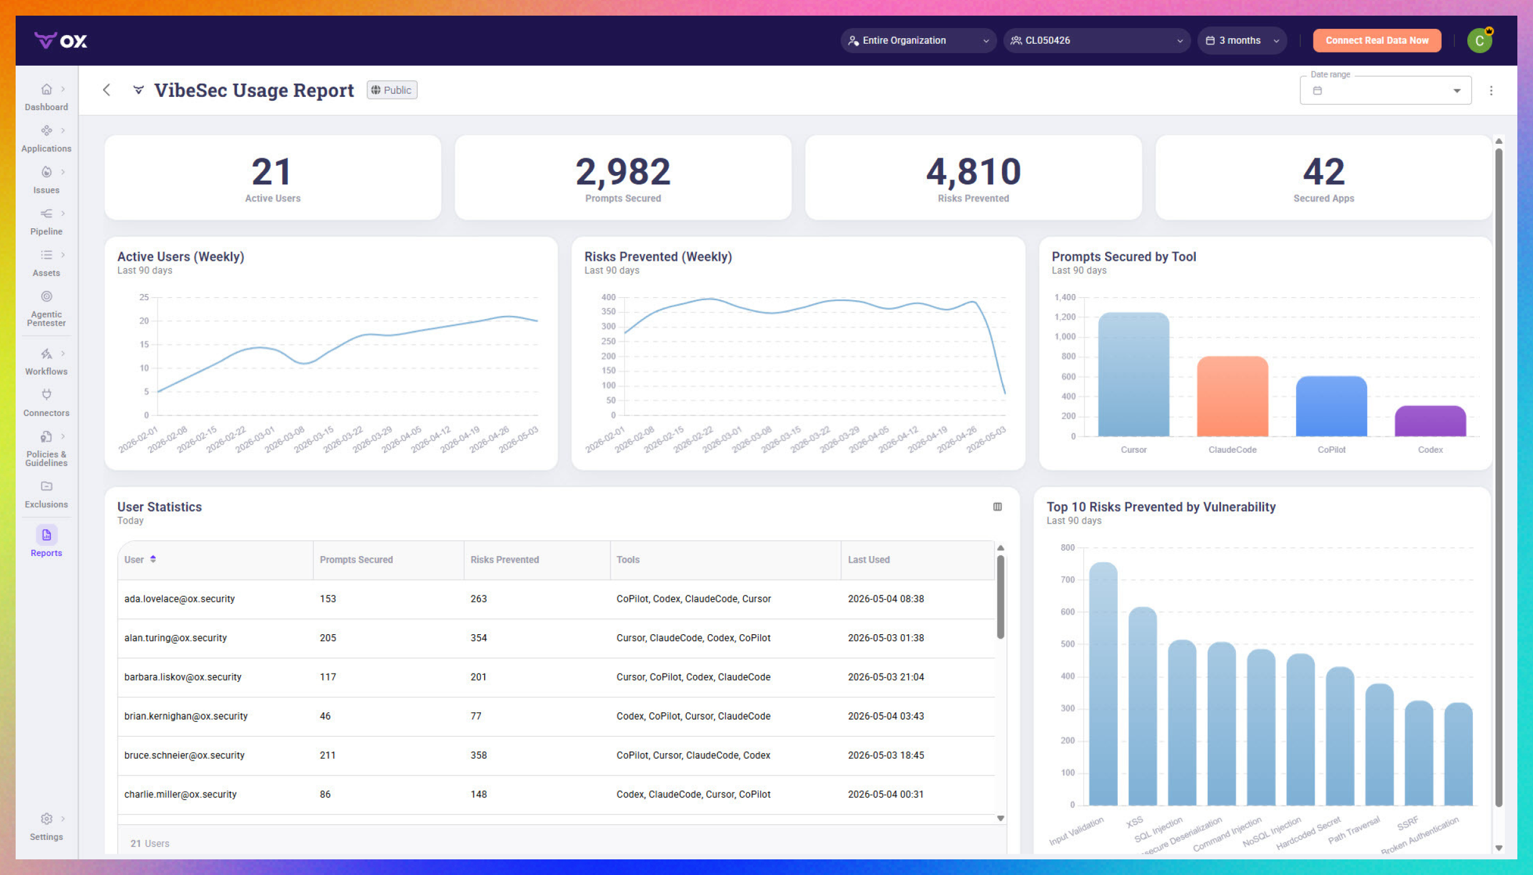This screenshot has width=1533, height=875.
Task: Open the 3 months period dropdown
Action: [1242, 41]
